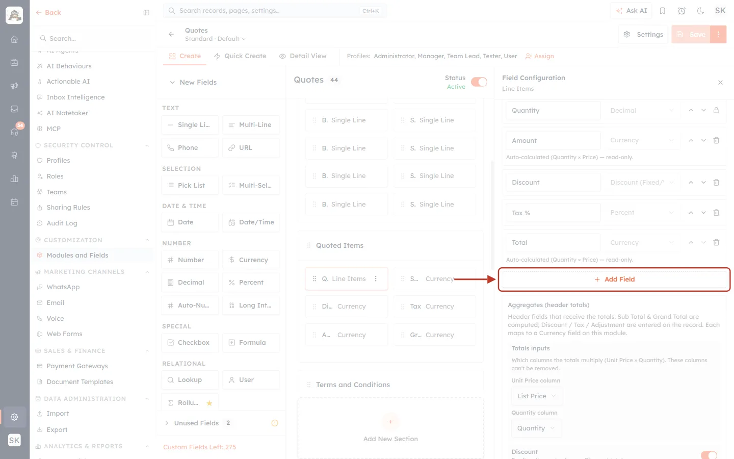Open the headset icon with notification badge
The height and width of the screenshot is (459, 734).
click(x=14, y=132)
